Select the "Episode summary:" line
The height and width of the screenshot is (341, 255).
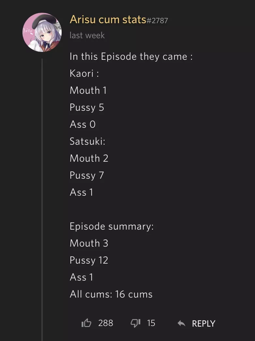tap(112, 226)
